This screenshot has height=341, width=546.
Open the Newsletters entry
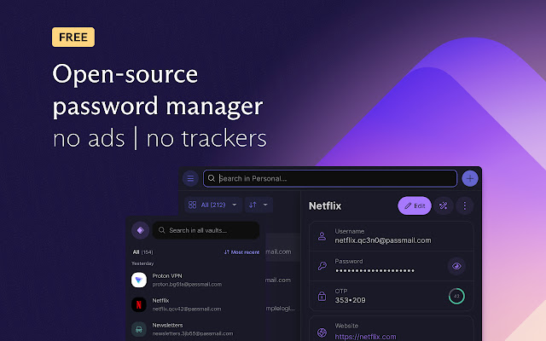[195, 329]
